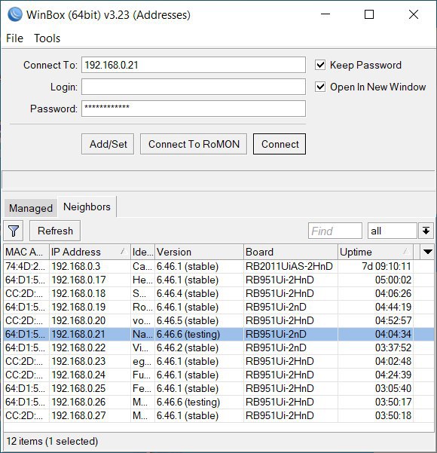Image resolution: width=437 pixels, height=453 pixels.
Task: Sort by the Uptime column header
Action: tap(375, 252)
